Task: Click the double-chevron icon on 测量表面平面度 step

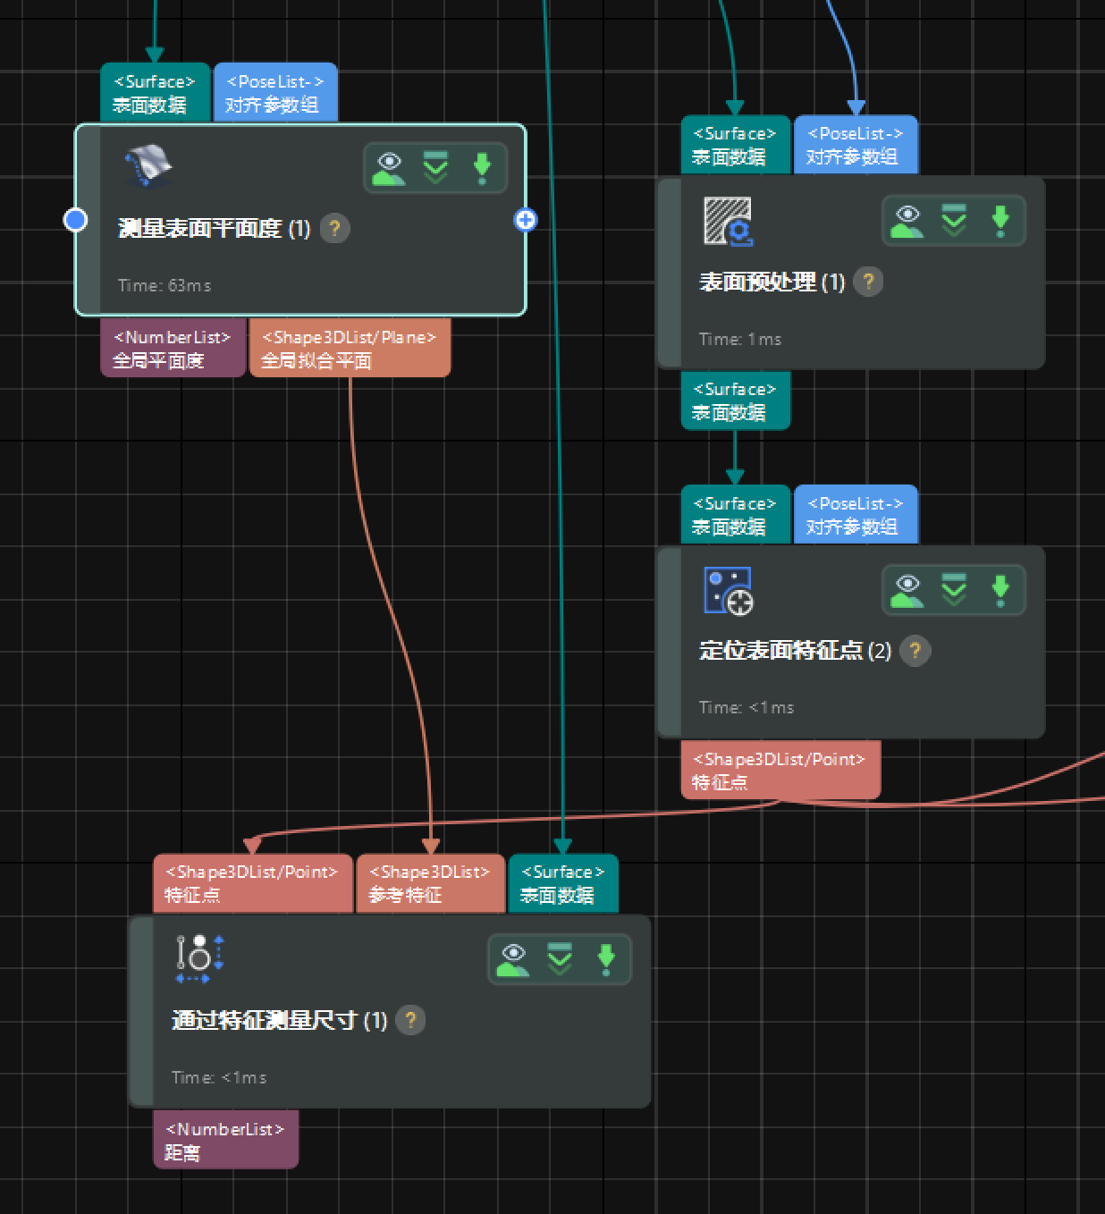Action: click(435, 168)
